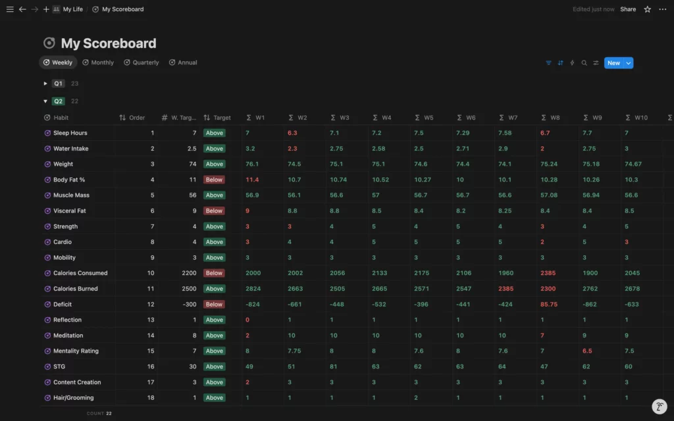
Task: Open the view settings sliders icon
Action: [596, 63]
